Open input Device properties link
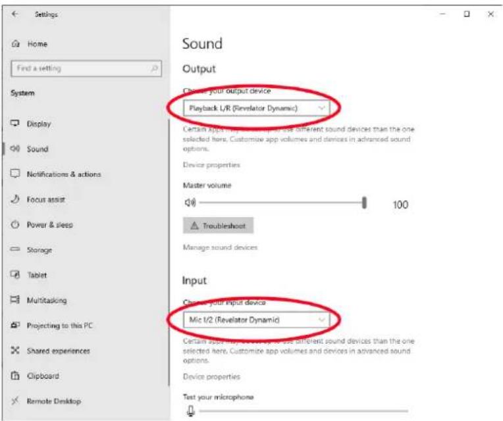The image size is (503, 421). pyautogui.click(x=211, y=376)
